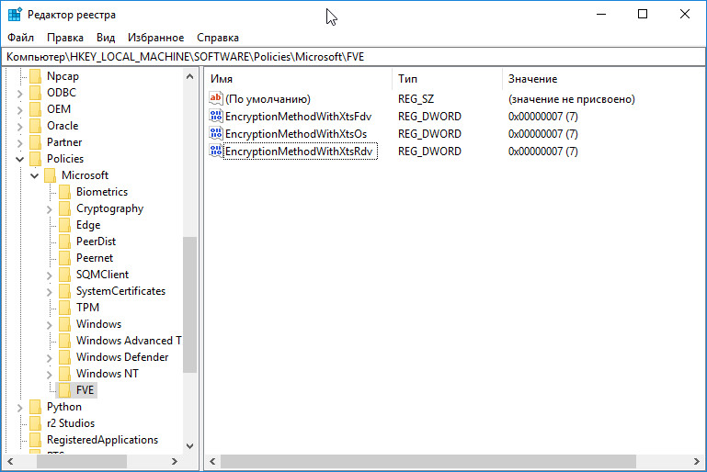Click the default string value icon

click(x=216, y=99)
